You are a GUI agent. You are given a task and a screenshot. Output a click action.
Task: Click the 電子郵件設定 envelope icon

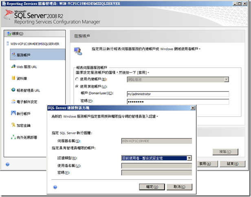point(13,101)
